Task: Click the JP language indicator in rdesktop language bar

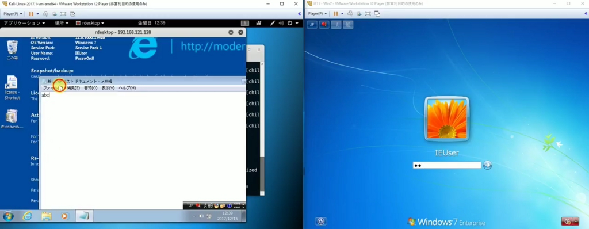Action: click(x=191, y=205)
